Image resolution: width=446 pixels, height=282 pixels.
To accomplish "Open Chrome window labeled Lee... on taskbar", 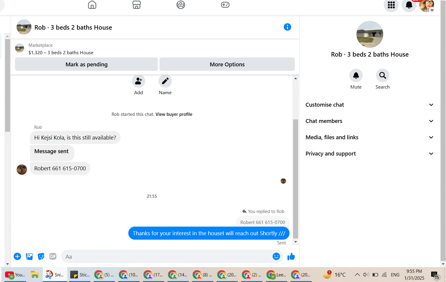I will [276, 275].
